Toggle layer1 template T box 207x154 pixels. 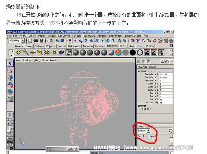coord(144,136)
